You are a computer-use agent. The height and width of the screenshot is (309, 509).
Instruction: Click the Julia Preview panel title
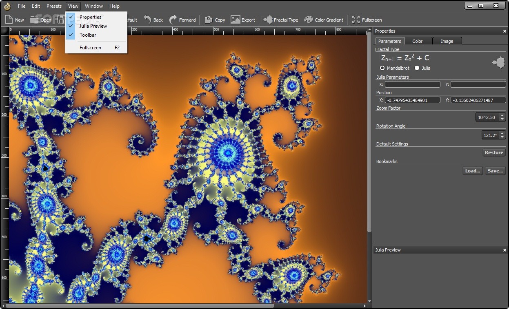coord(388,250)
